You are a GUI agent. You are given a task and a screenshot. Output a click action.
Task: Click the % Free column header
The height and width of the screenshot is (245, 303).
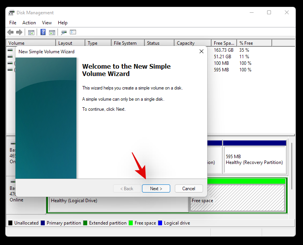(254, 43)
